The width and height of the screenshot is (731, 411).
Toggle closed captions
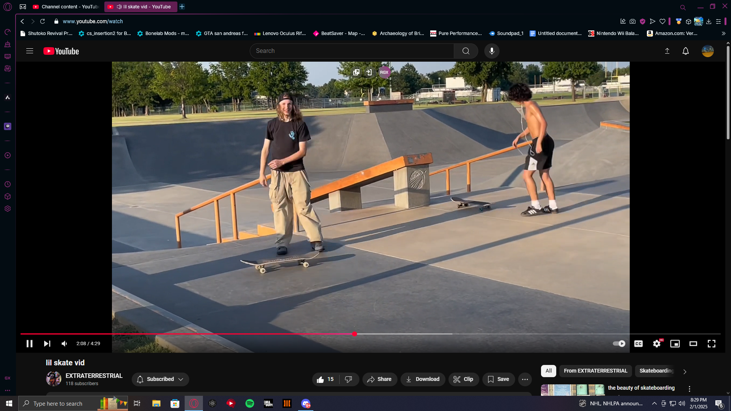(638, 344)
